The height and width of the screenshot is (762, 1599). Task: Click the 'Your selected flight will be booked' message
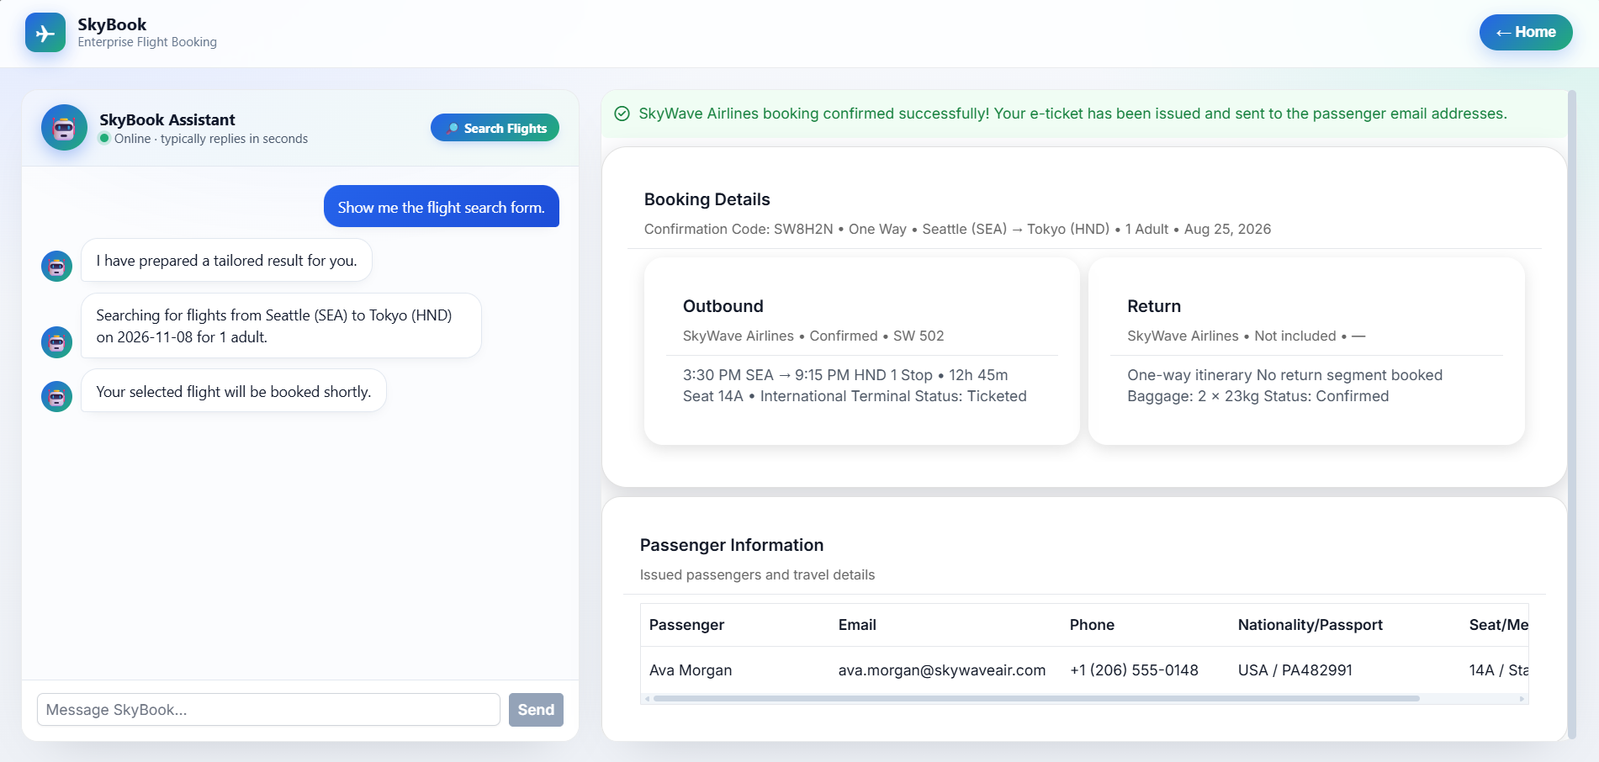233,391
